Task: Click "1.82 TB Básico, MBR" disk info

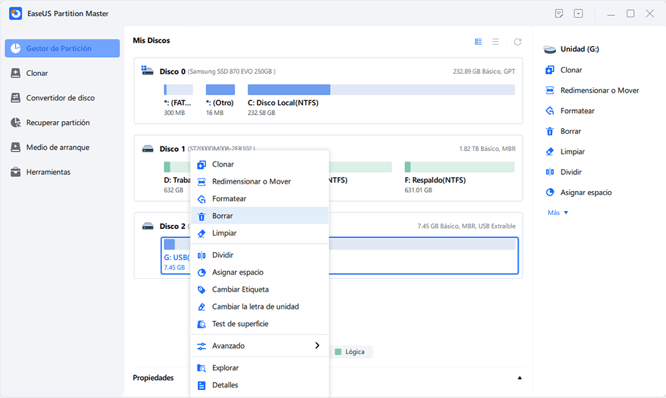Action: coord(488,149)
